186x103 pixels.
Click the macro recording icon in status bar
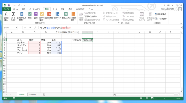pyautogui.click(x=14, y=98)
